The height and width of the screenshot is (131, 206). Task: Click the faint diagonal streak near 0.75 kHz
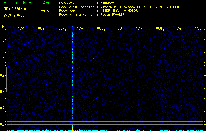pyautogui.click(x=95, y=100)
